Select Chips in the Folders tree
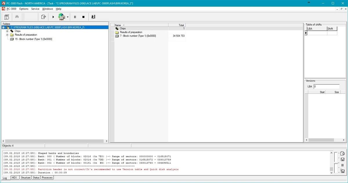 (x=18, y=31)
